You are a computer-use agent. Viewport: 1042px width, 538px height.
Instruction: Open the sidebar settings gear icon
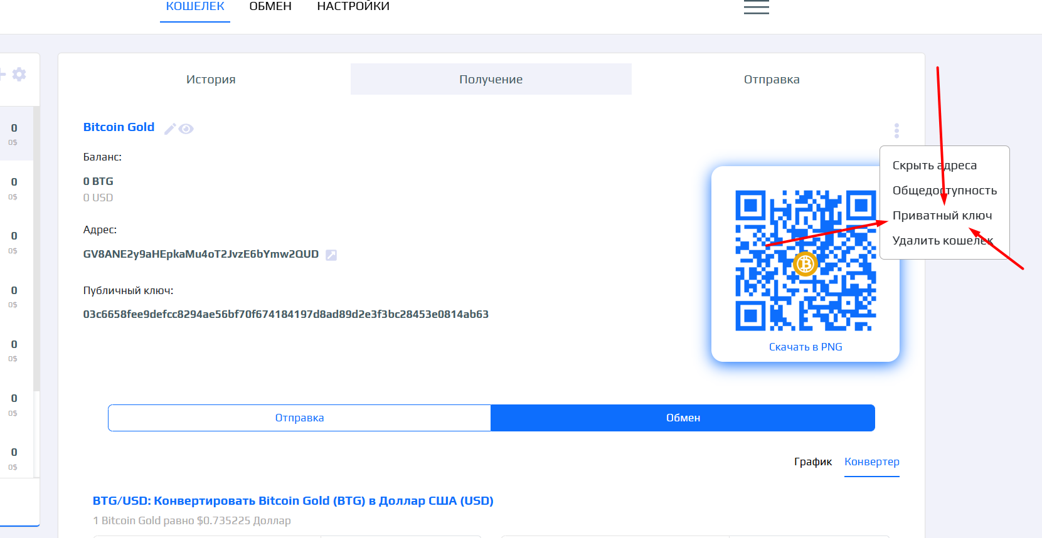(19, 74)
